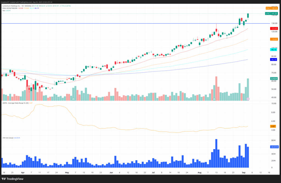Select the 24H Vol (close) legend
The image size is (281, 183).
(8, 138)
